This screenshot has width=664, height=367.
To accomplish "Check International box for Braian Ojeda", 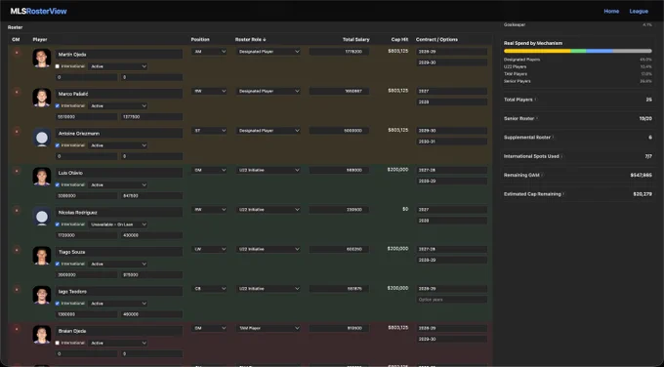I will 58,343.
